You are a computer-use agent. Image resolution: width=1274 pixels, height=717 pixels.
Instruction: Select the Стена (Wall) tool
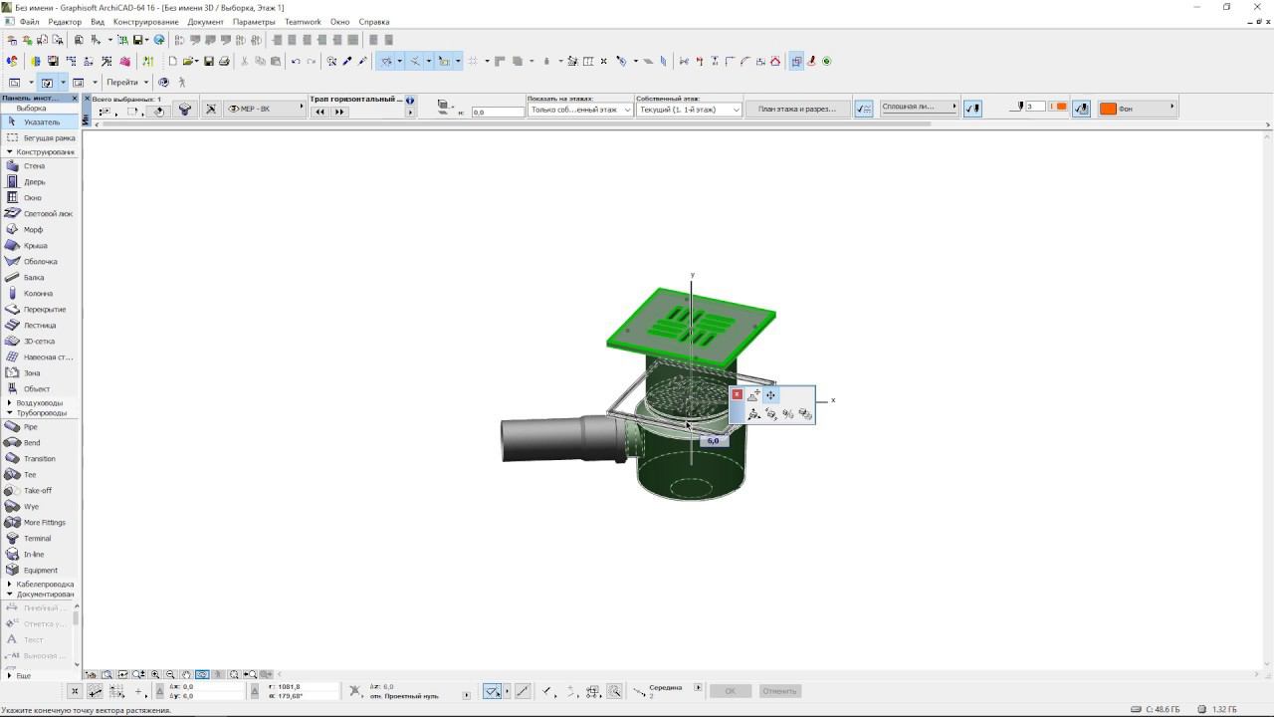click(34, 166)
